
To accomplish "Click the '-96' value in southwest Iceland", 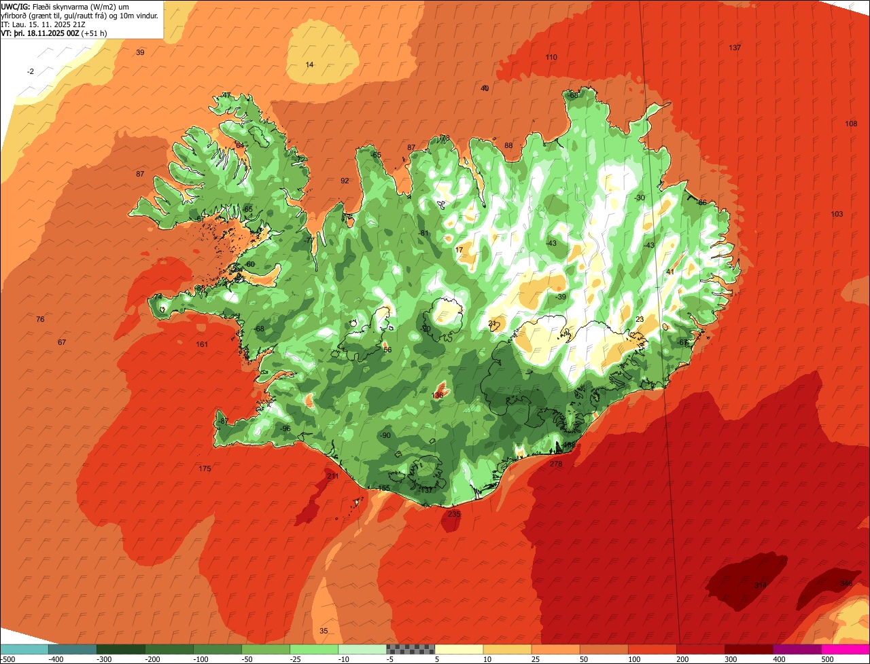I will (285, 428).
